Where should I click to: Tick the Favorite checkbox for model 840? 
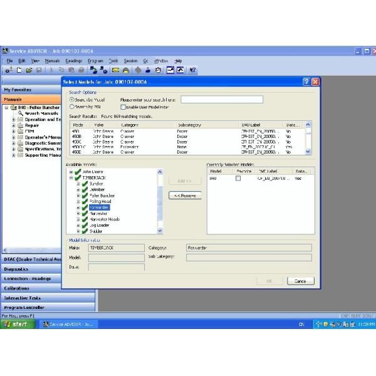pyautogui.click(x=238, y=178)
